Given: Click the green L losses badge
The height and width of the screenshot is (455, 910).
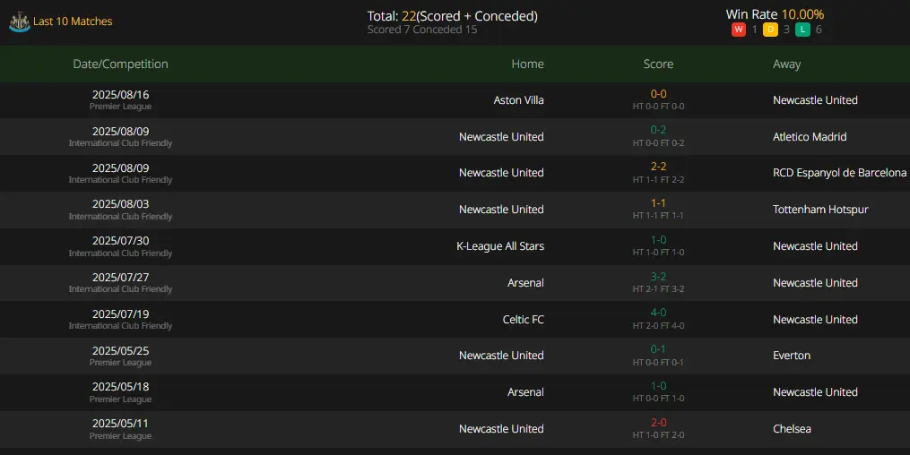Looking at the screenshot, I should tap(802, 30).
